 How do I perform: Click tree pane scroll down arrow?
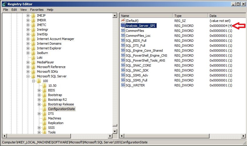(115, 131)
